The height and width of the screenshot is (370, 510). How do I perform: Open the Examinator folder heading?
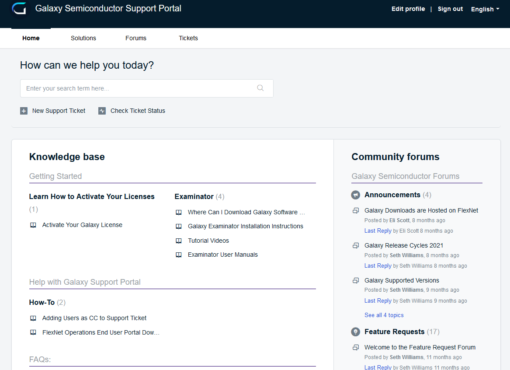click(194, 196)
